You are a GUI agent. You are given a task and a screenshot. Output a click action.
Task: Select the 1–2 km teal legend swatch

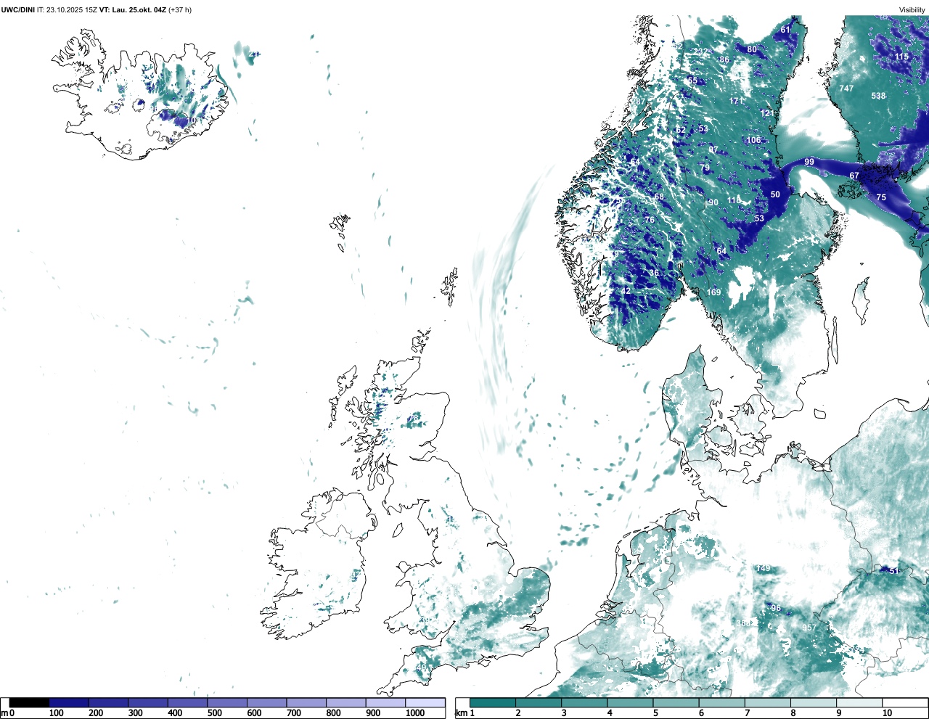click(493, 702)
